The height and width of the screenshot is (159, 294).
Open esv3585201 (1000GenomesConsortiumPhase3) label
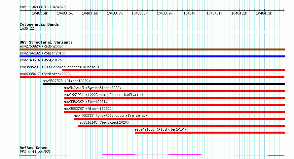pyautogui.click(x=59, y=67)
